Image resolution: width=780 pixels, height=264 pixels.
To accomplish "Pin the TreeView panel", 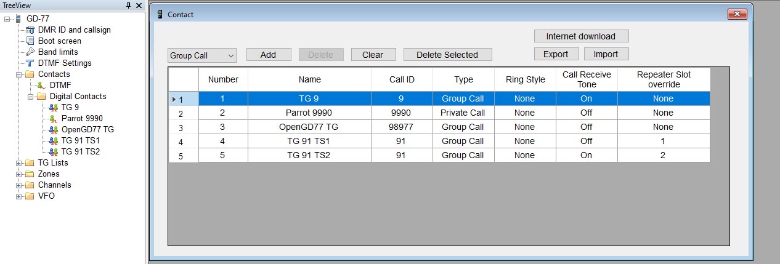I will click(128, 5).
